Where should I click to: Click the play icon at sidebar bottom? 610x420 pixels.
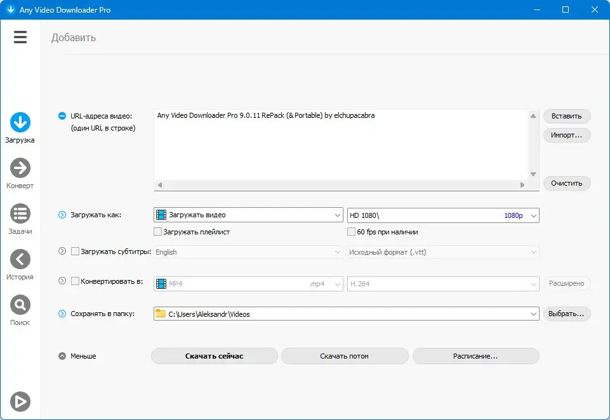pos(20,402)
